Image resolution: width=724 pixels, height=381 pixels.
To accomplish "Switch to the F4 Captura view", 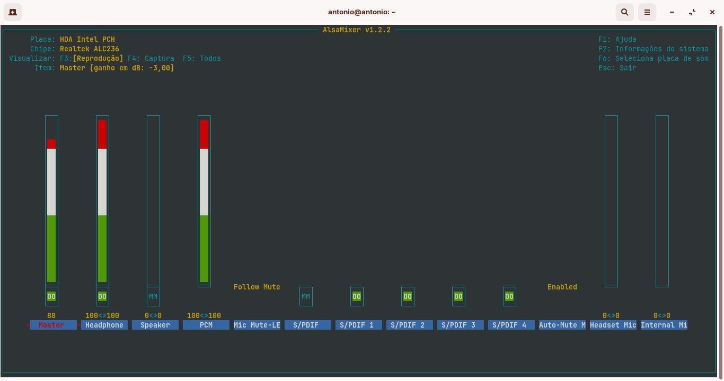I will 151,58.
